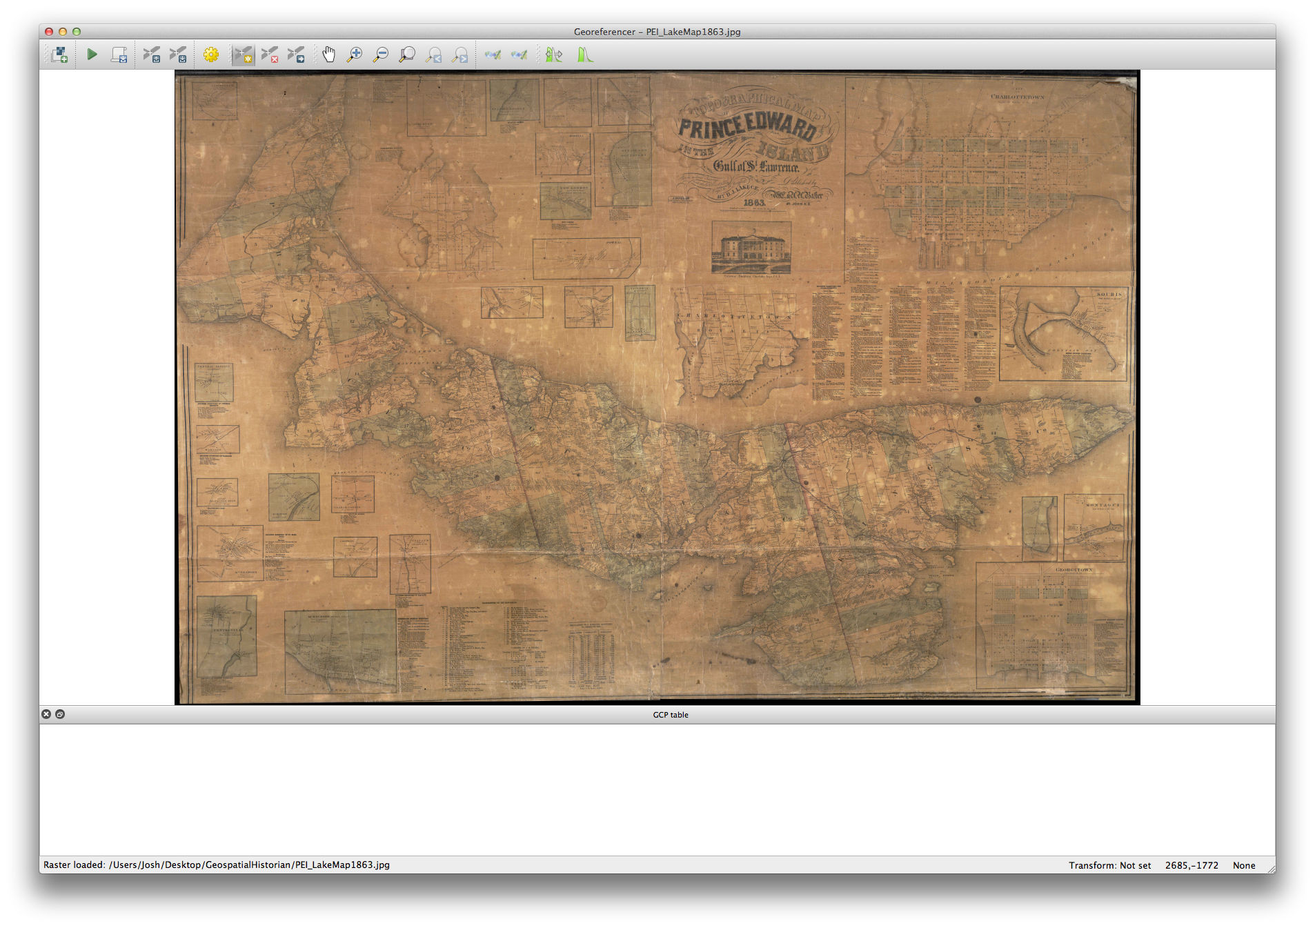Click the Link QGIS to Georeferencer icon
1315x928 pixels.
pyautogui.click(x=519, y=55)
